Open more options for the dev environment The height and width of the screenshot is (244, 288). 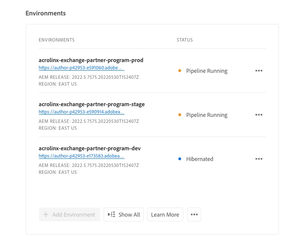(x=258, y=159)
